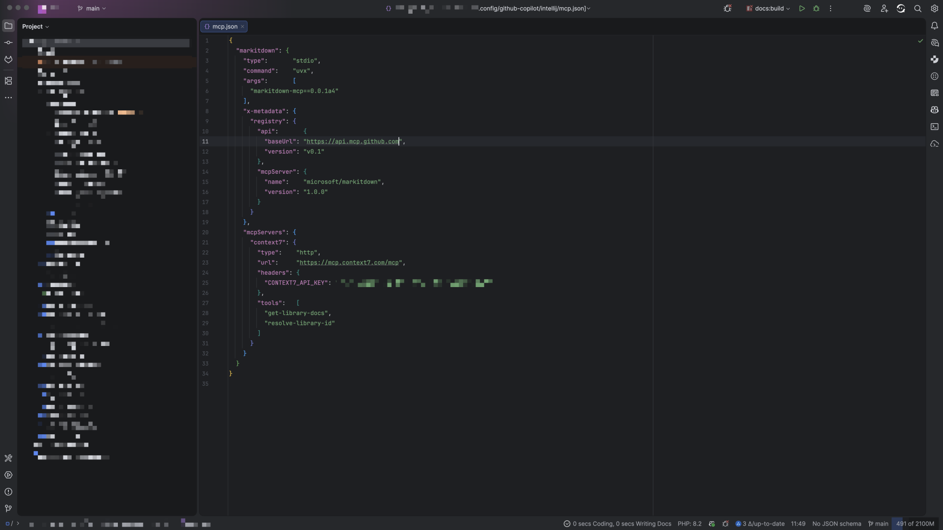Toggle the Project tool window
Image resolution: width=943 pixels, height=530 pixels.
8,26
